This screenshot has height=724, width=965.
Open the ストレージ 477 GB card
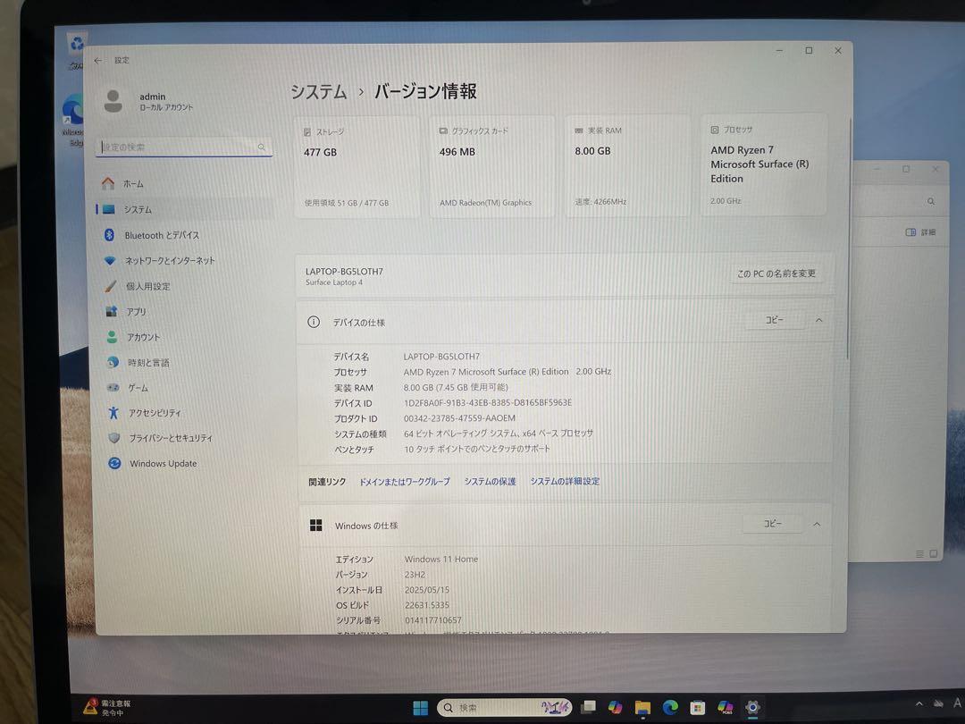pyautogui.click(x=357, y=166)
